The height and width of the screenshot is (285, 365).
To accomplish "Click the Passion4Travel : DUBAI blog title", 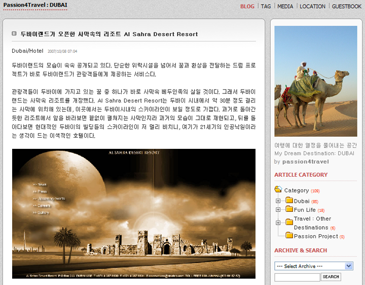I will click(35, 5).
